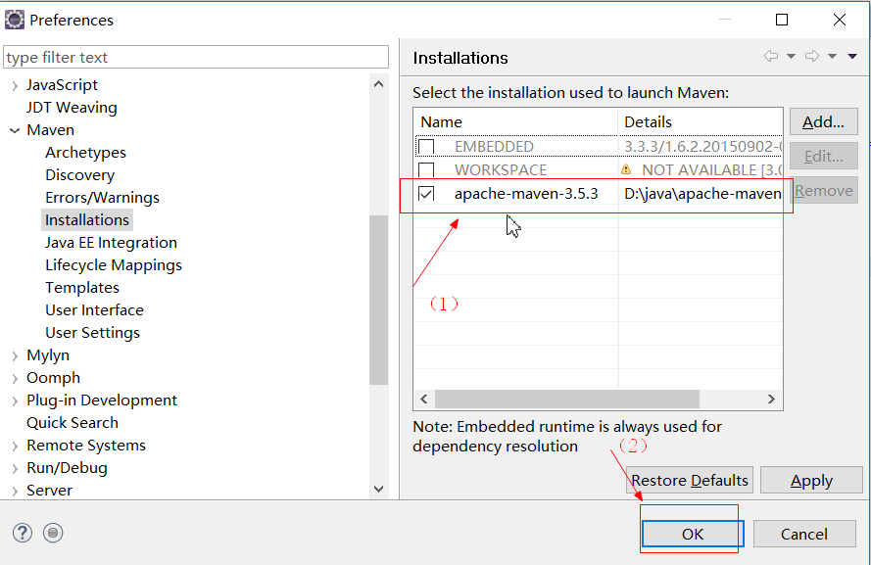Open the back history dropdown arrow
The image size is (871, 565).
(x=791, y=56)
